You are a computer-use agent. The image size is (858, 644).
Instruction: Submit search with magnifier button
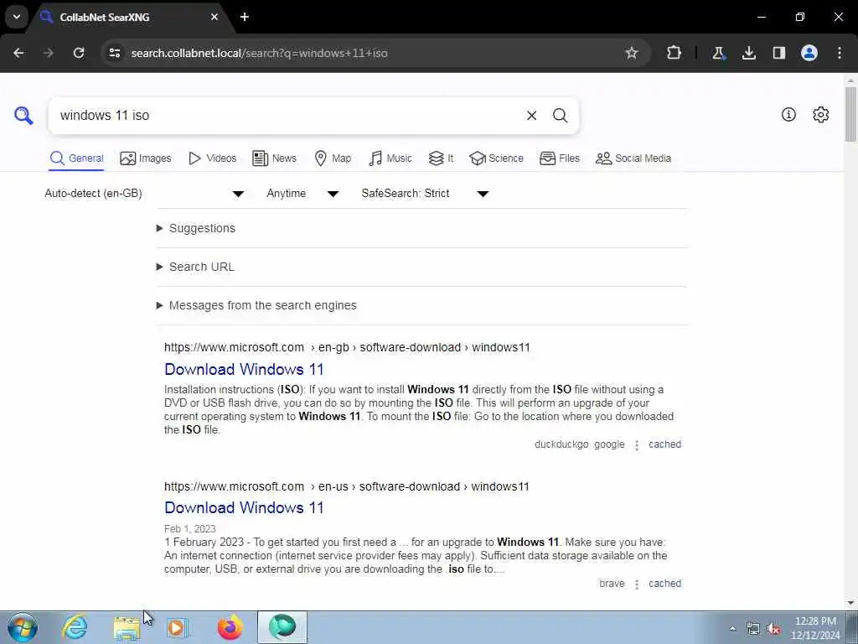tap(560, 116)
